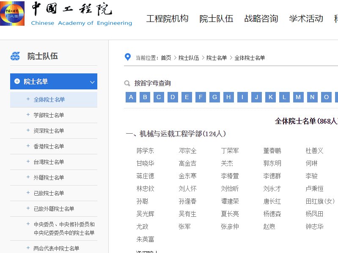The height and width of the screenshot is (253, 338).
Task: Click the 机械与运载工程学部(124人) heading
Action: click(176, 134)
